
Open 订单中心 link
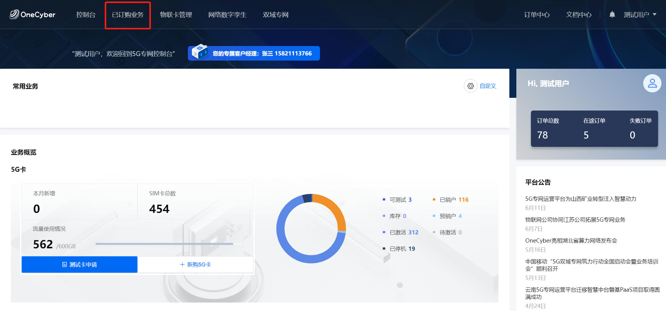click(x=537, y=15)
